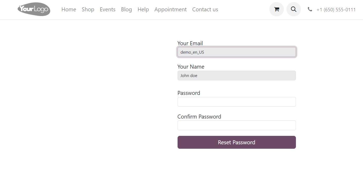This screenshot has height=180, width=363.
Task: Click the search magnifier icon
Action: coord(294,9)
